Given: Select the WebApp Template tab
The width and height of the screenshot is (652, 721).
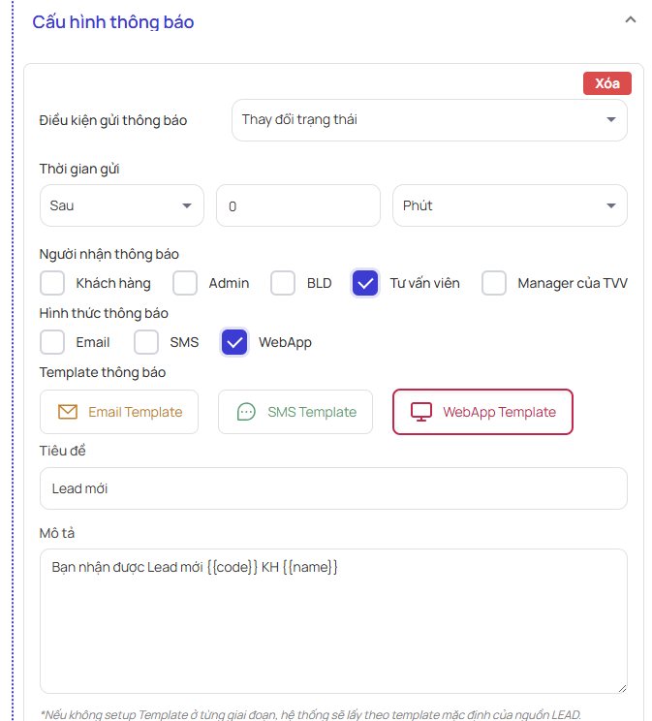Looking at the screenshot, I should 482,412.
